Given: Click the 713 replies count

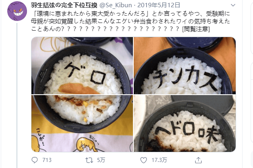Looking at the screenshot, I should pos(47,160).
